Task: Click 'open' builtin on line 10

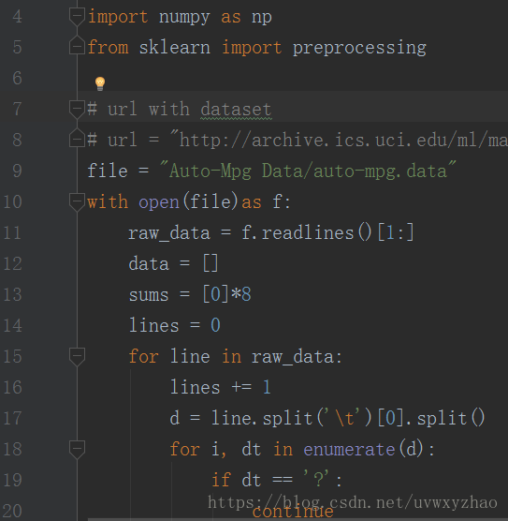Action: click(x=159, y=202)
